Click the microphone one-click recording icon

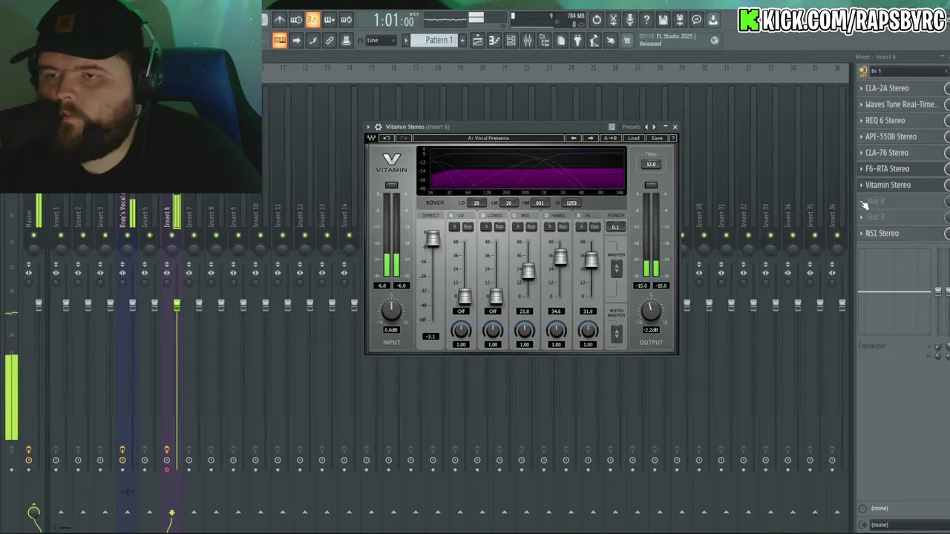(629, 20)
